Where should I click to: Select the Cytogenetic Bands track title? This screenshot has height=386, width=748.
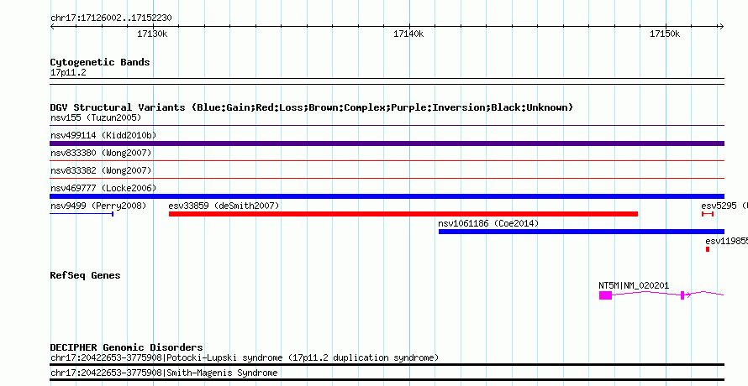100,62
